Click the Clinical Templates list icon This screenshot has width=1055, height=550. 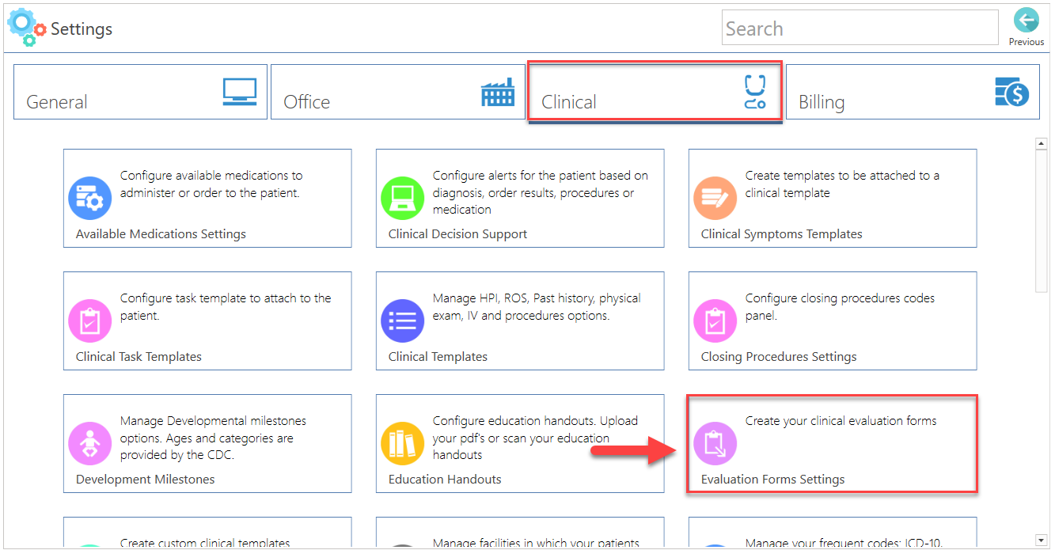pyautogui.click(x=403, y=321)
